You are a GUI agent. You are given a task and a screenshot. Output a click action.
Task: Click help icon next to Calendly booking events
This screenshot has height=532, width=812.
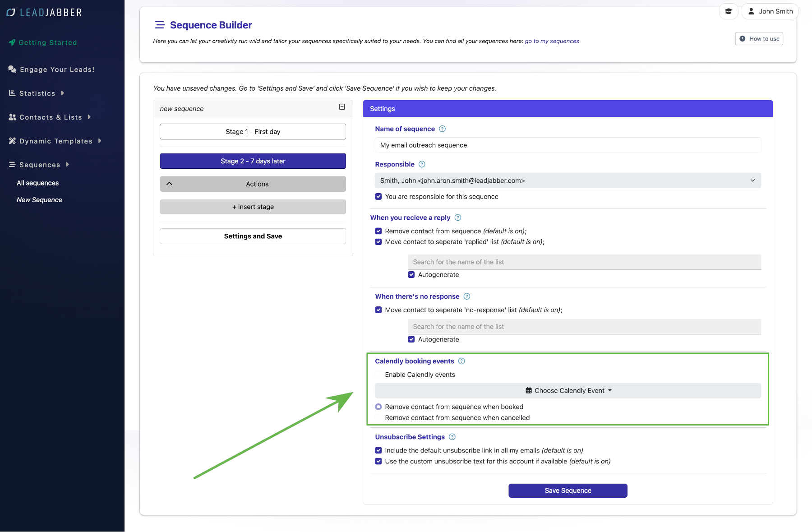tap(461, 361)
